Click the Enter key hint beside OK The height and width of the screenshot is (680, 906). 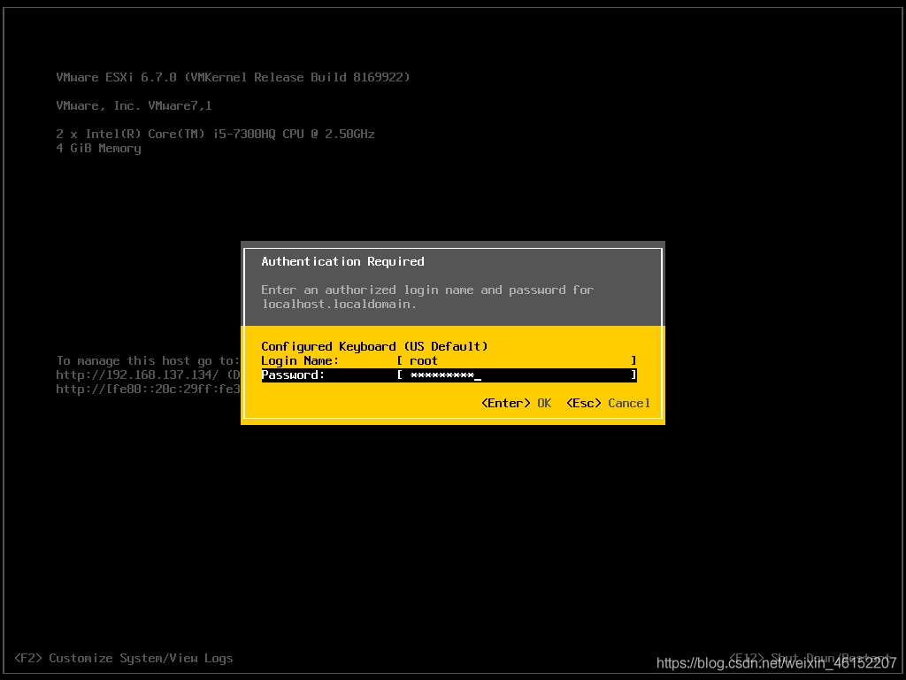tap(504, 403)
